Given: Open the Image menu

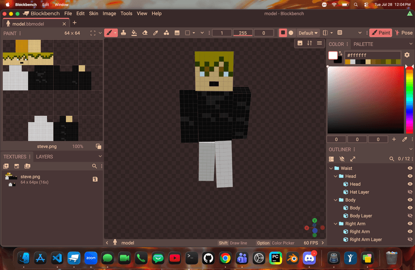Looking at the screenshot, I should click(109, 14).
